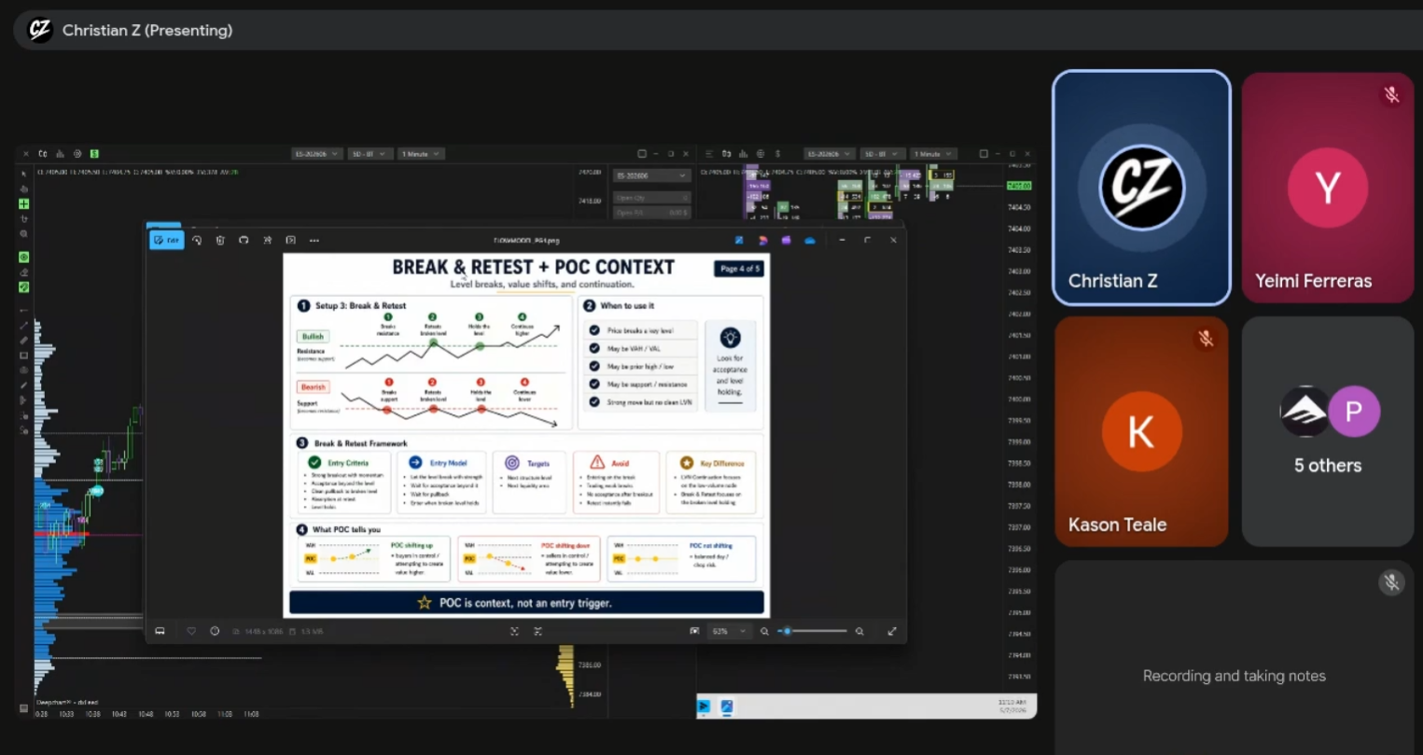Viewport: 1423px width, 755px height.
Task: Open the ES-202606 instrument dropdown on right chart
Action: pyautogui.click(x=829, y=154)
